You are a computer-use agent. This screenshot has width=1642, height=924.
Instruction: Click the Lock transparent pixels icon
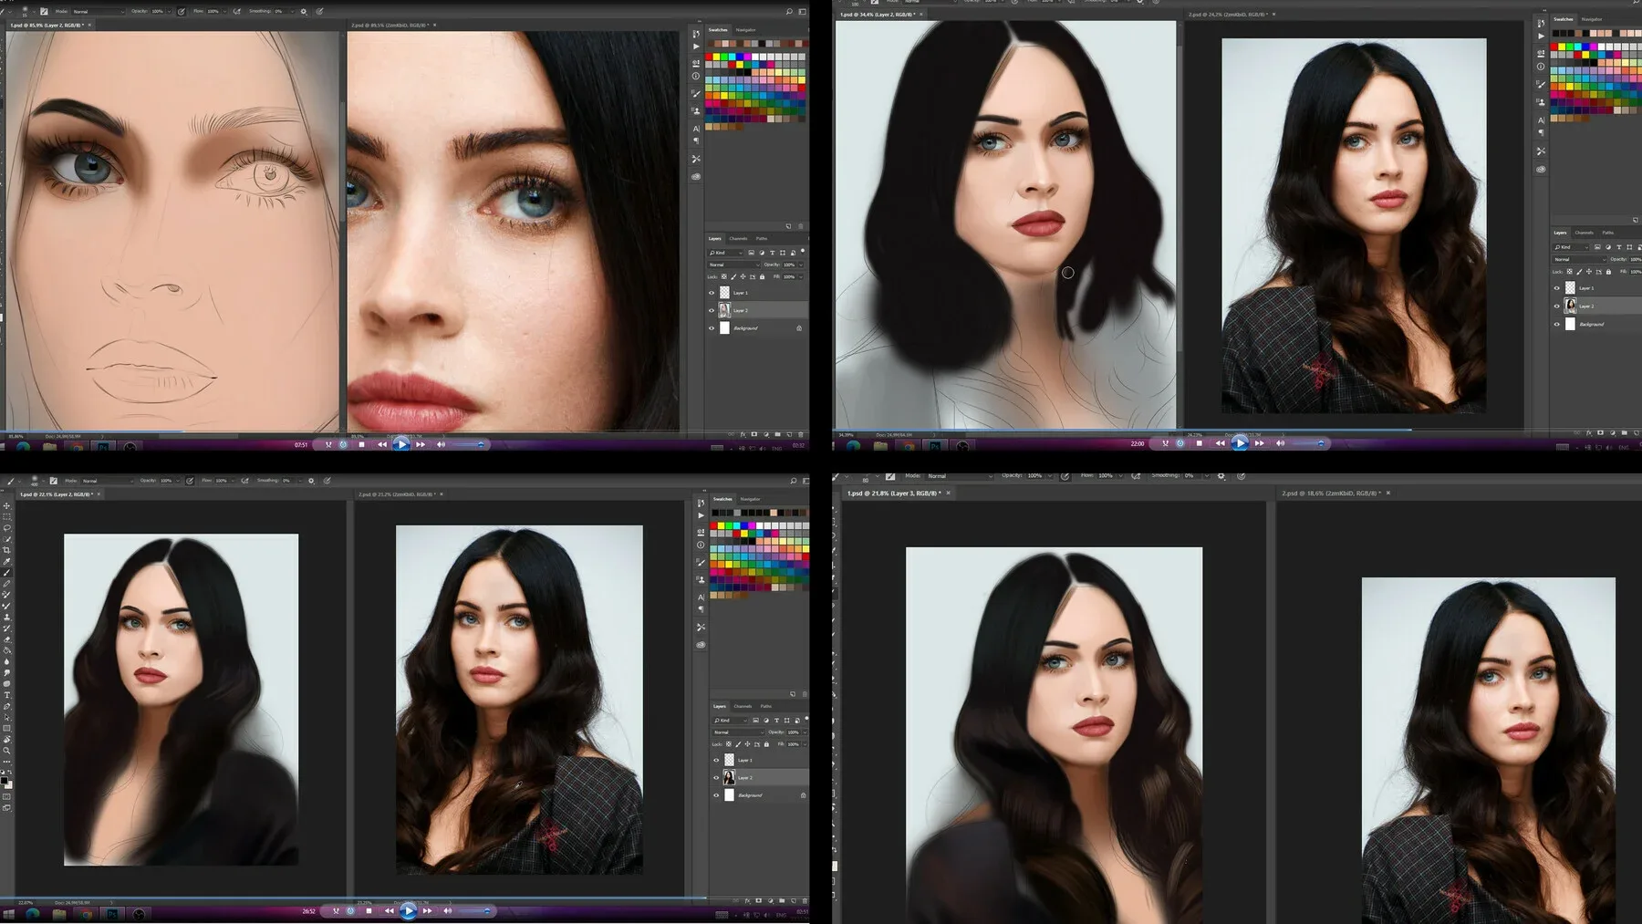[x=730, y=744]
